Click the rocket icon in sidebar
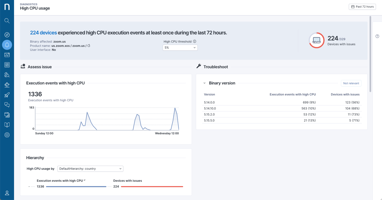Image resolution: width=382 pixels, height=200 pixels. click(7, 95)
